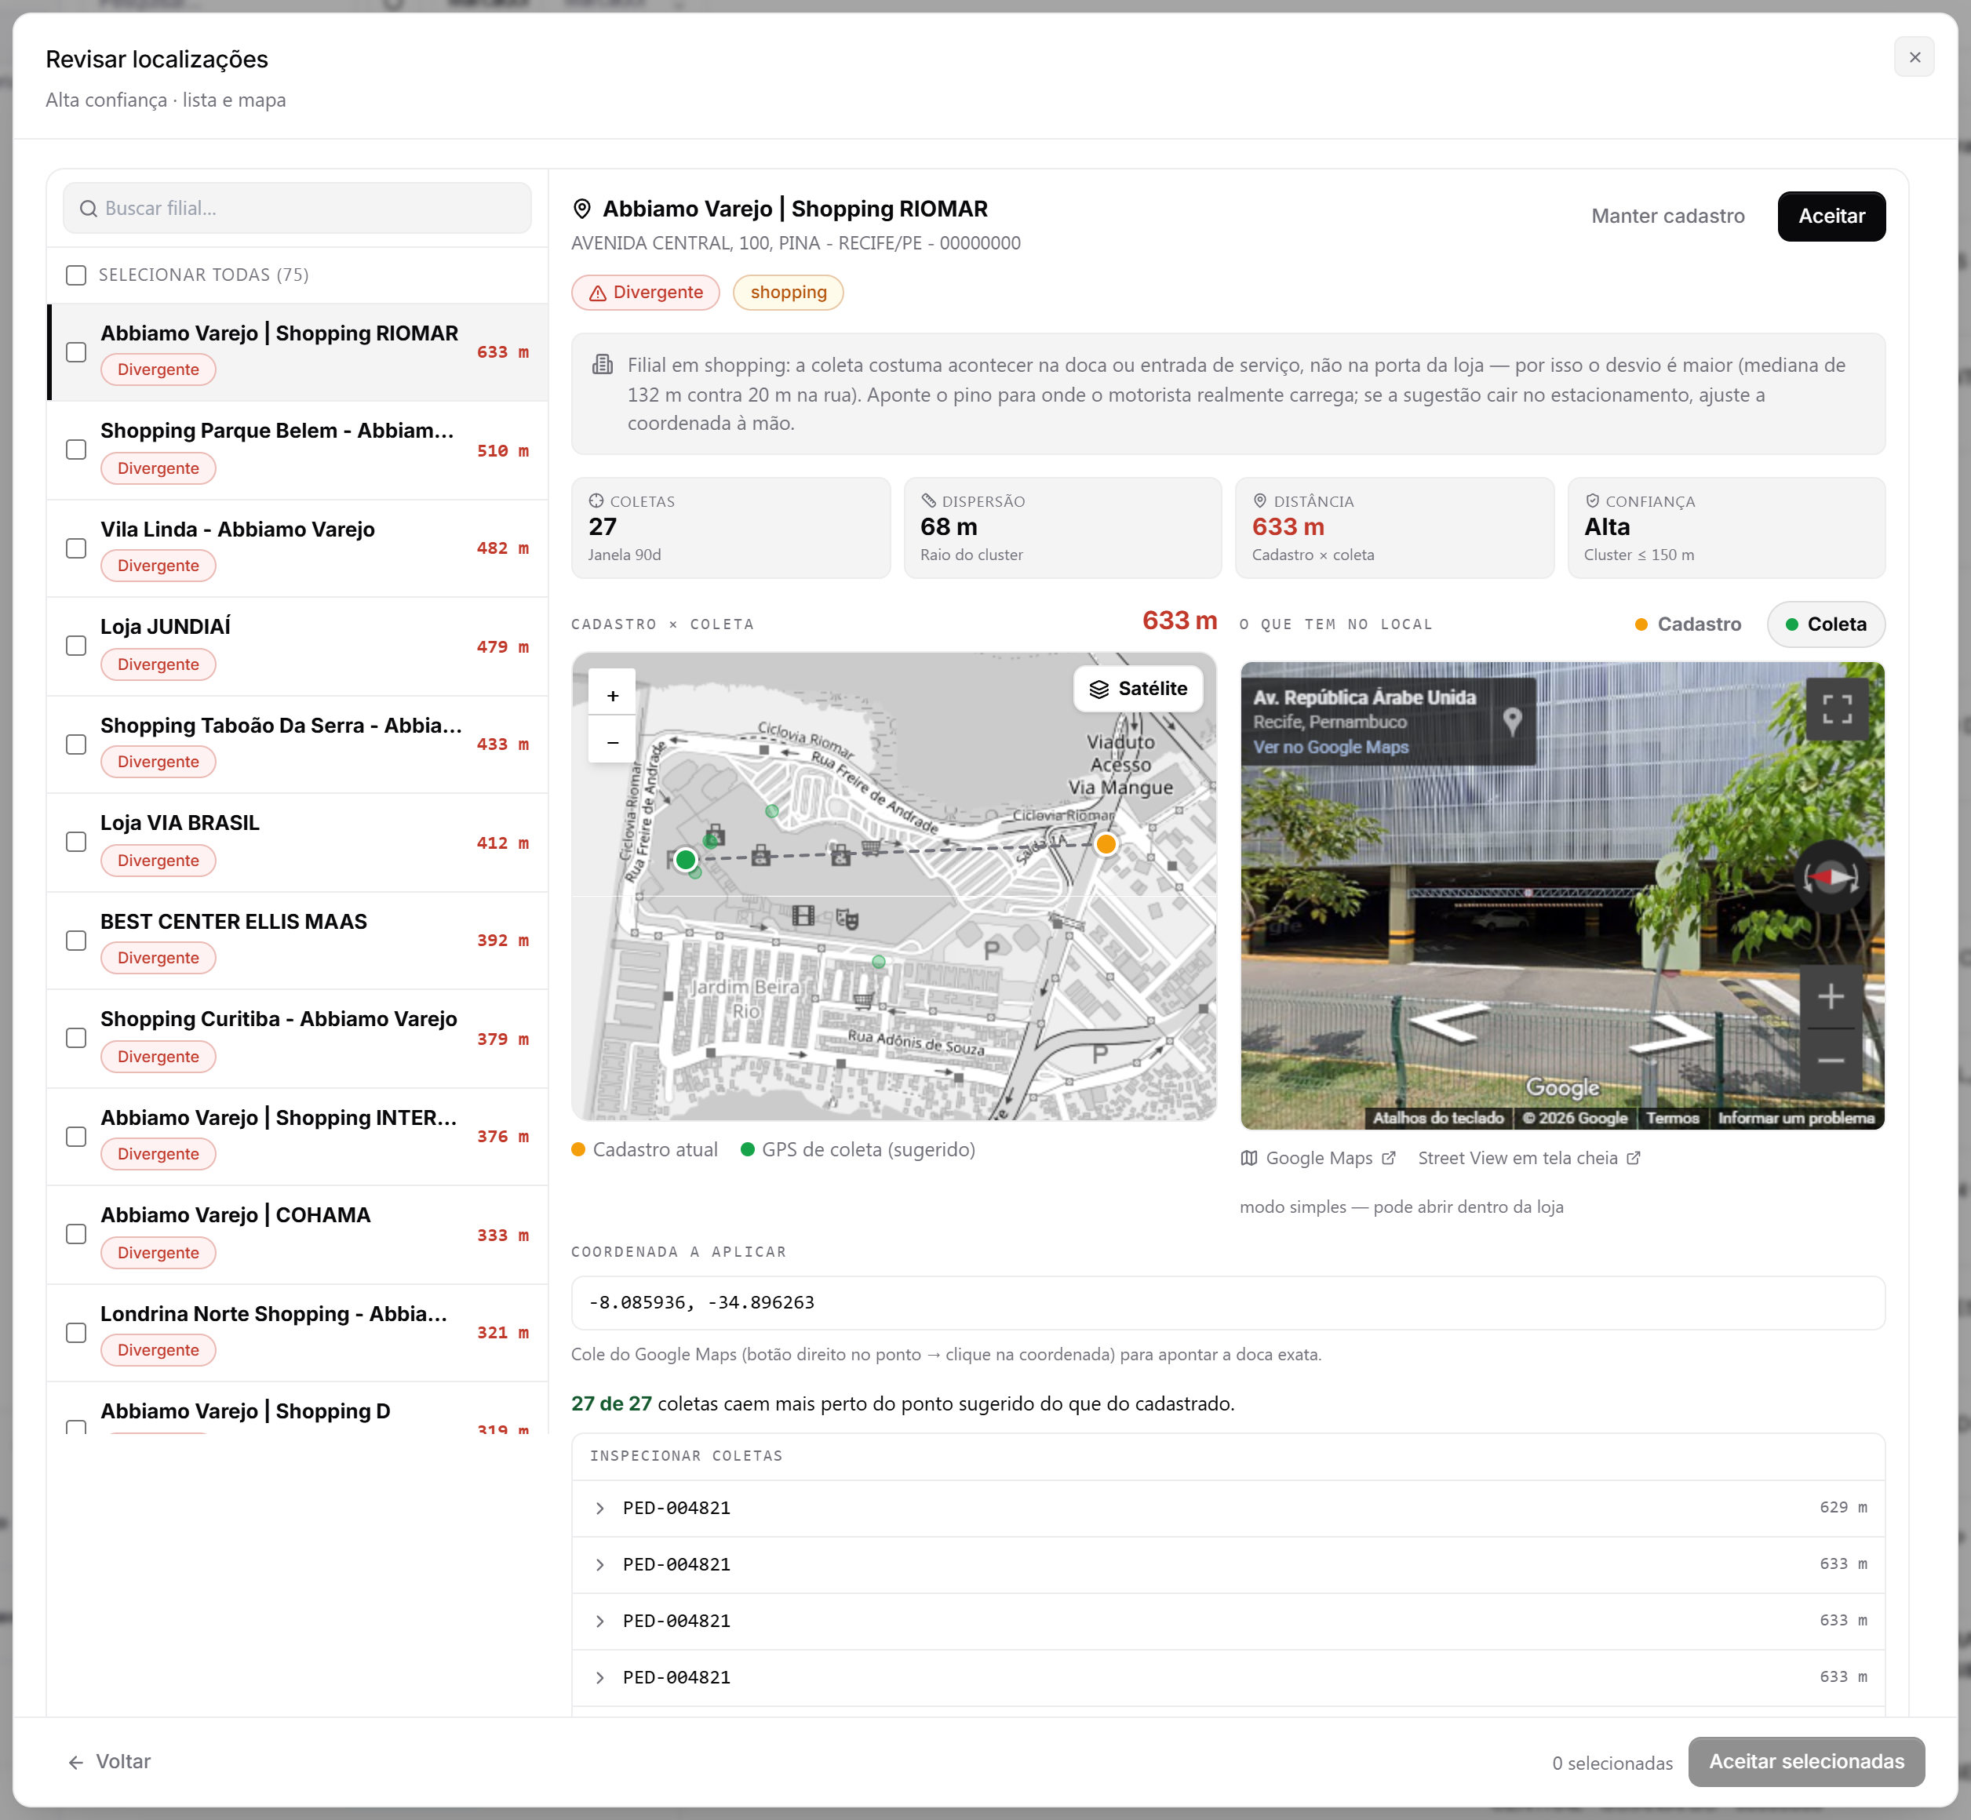Tick checkbox for Loja VIA BRASIL

coord(76,841)
